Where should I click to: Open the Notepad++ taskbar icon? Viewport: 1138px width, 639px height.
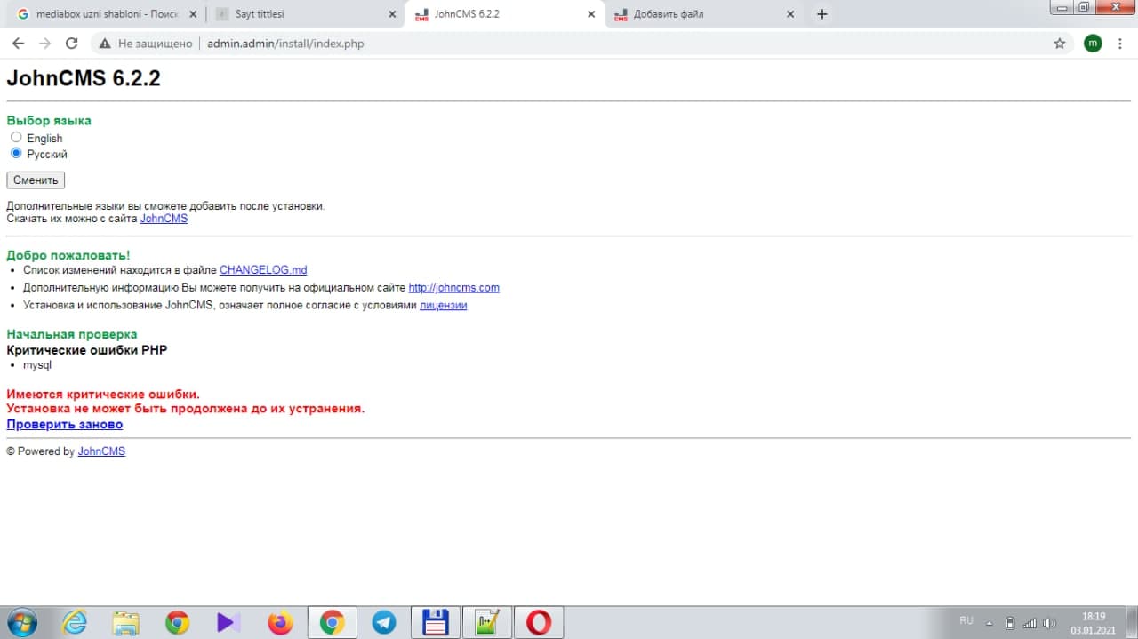[x=487, y=622]
